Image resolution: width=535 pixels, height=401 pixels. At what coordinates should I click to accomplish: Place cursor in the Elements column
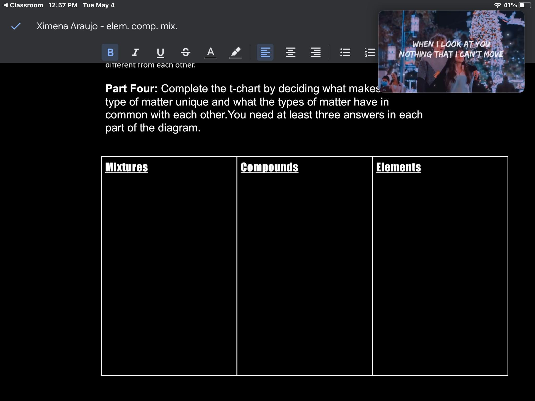coord(440,261)
